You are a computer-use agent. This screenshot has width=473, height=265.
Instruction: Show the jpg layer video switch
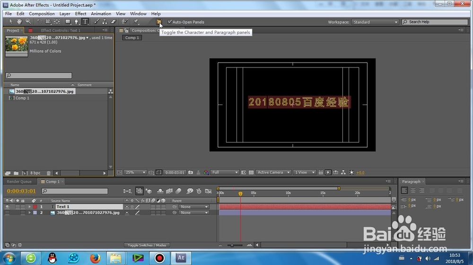click(x=7, y=213)
